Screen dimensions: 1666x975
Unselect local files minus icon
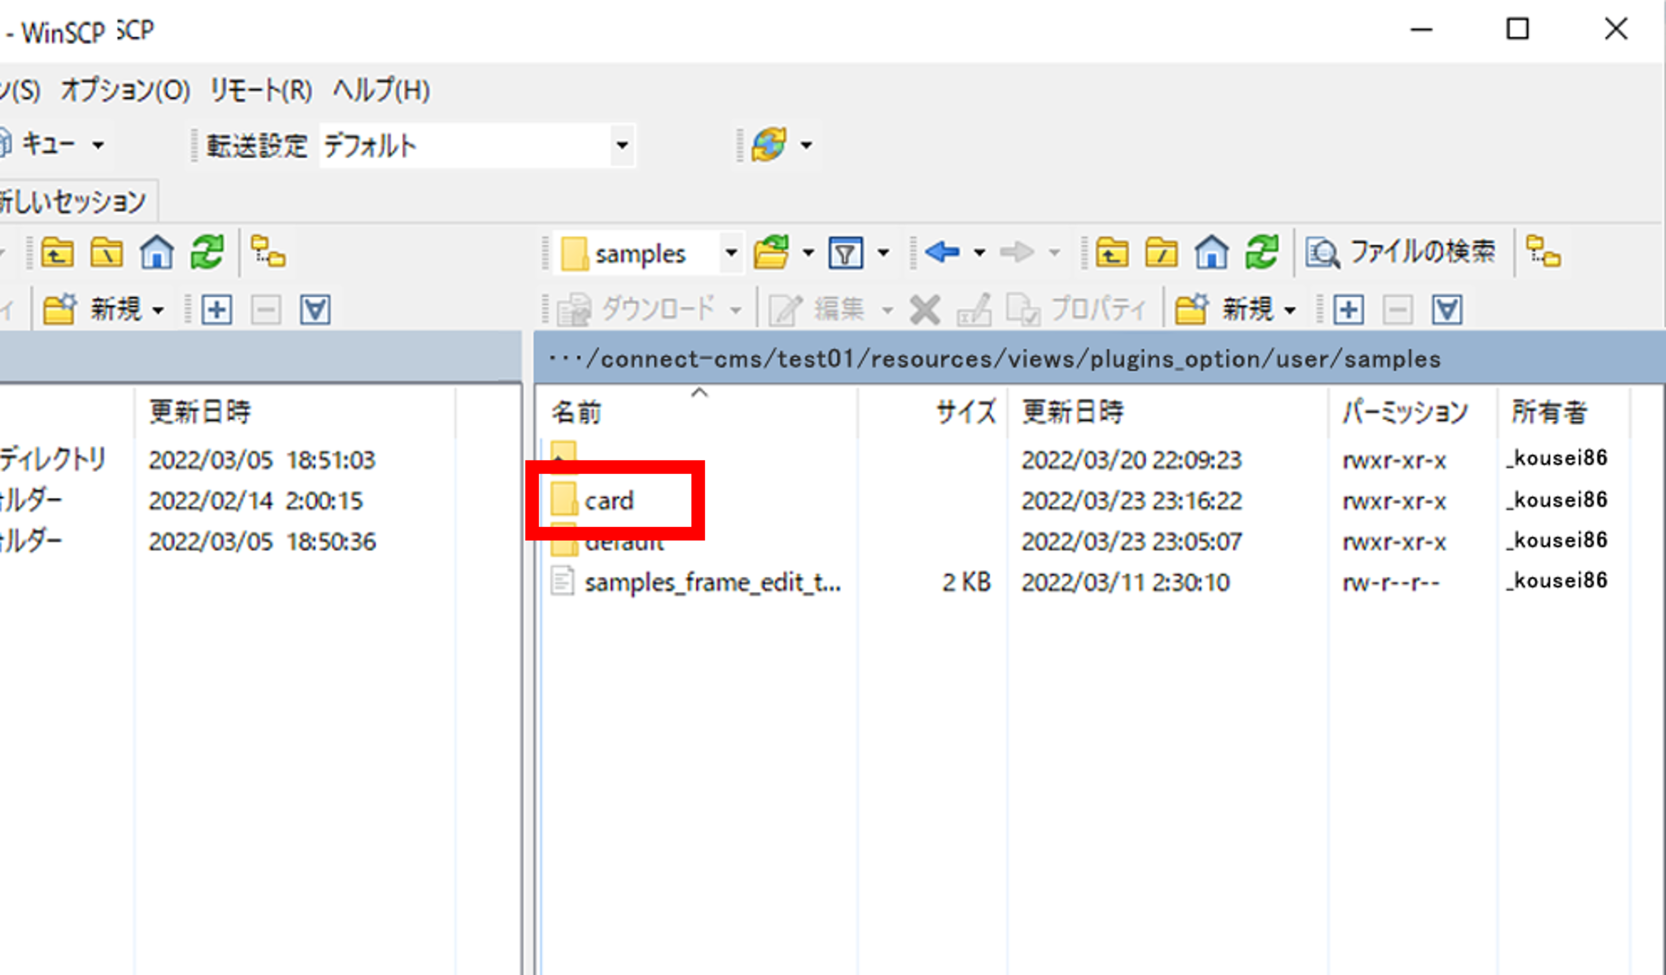click(x=266, y=310)
